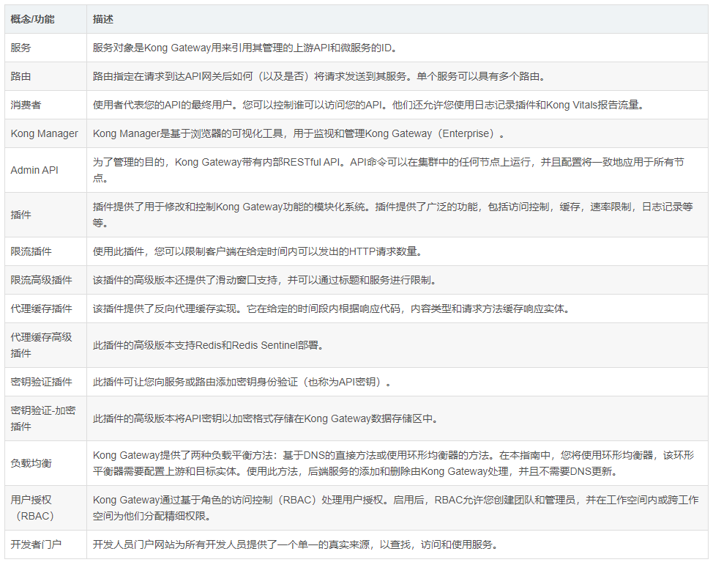Click description 'Kong Manager是基于浏览器的可视化工具'
This screenshot has width=713, height=565.
click(x=397, y=133)
